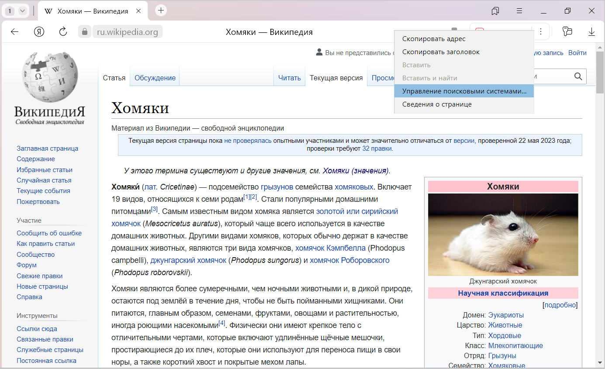
Task: Click the hamster photo thumbnail
Action: (503, 235)
